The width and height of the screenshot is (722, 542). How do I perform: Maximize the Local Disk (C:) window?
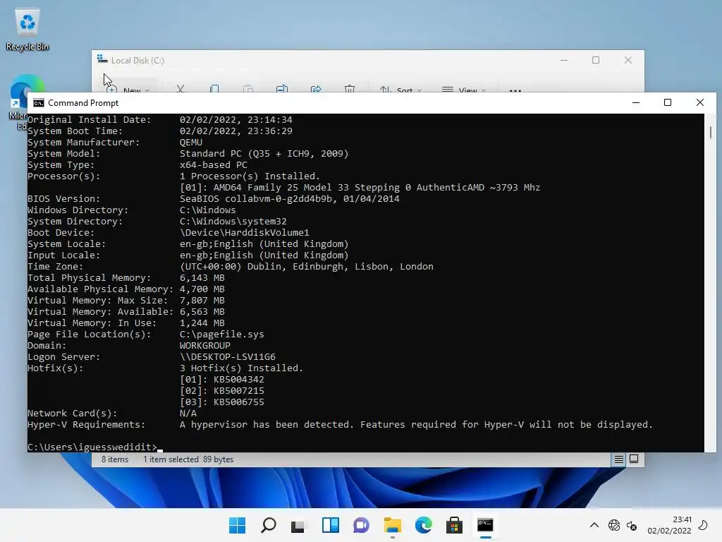click(596, 61)
